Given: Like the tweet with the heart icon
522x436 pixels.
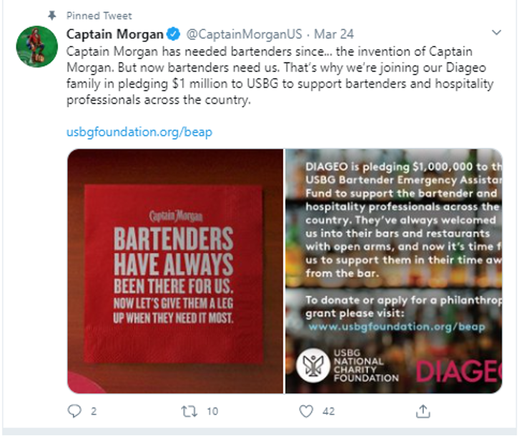Looking at the screenshot, I should point(306,411).
